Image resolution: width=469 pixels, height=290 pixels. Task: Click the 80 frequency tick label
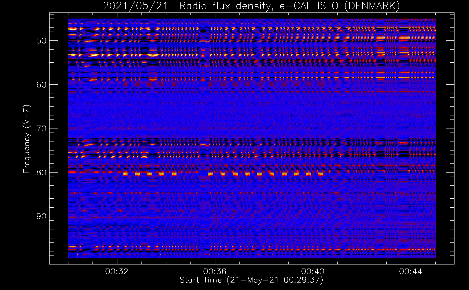point(41,173)
